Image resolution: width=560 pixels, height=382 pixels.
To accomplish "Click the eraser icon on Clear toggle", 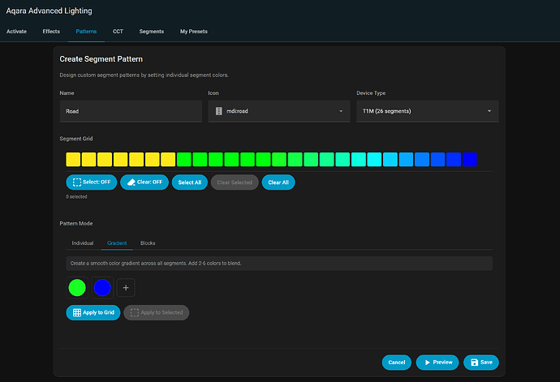I will tap(131, 182).
